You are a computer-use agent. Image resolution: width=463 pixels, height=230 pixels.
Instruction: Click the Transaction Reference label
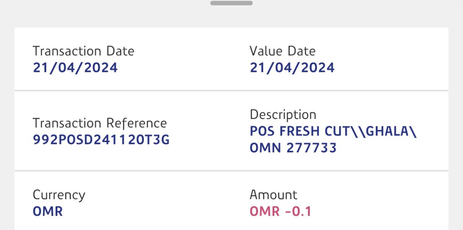pyautogui.click(x=100, y=123)
